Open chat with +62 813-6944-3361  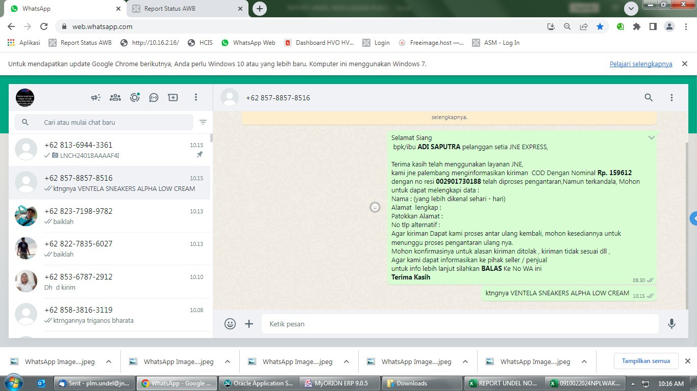click(x=109, y=150)
